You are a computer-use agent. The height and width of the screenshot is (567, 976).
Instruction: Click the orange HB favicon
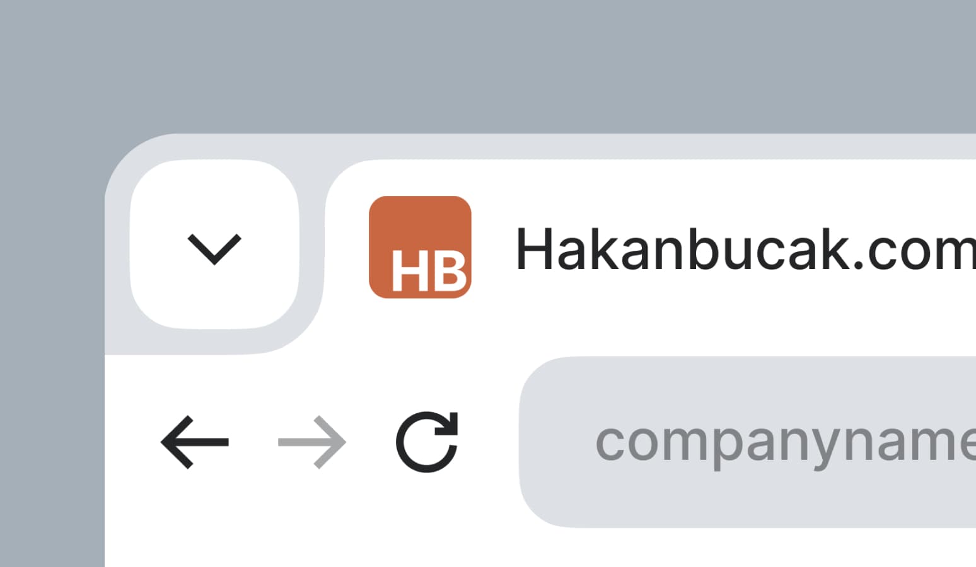point(420,247)
